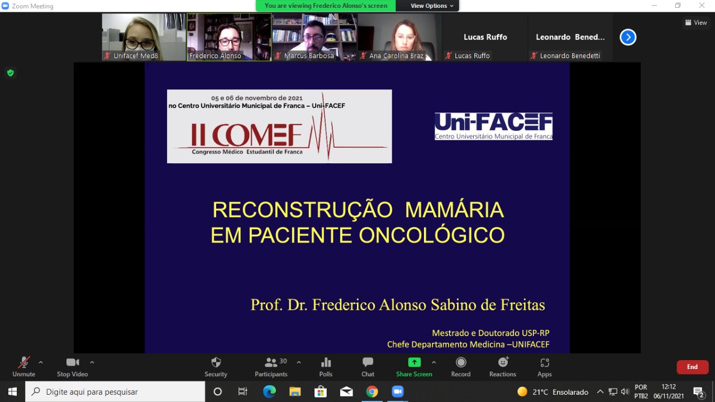Open the Chat panel
The width and height of the screenshot is (715, 402).
[368, 367]
